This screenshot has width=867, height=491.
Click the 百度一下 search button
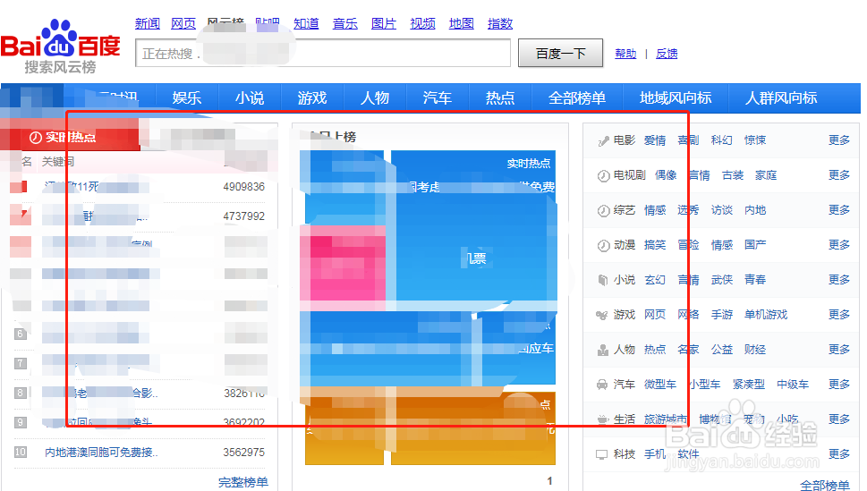click(560, 53)
